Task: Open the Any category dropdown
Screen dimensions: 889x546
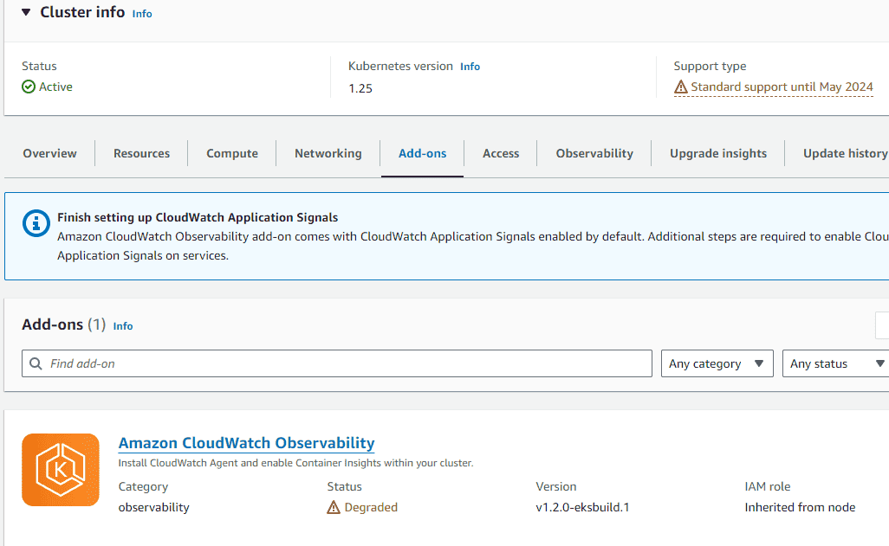Action: point(717,363)
